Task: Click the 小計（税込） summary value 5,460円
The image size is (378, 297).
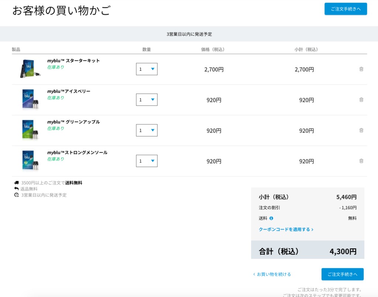Action: [346, 197]
